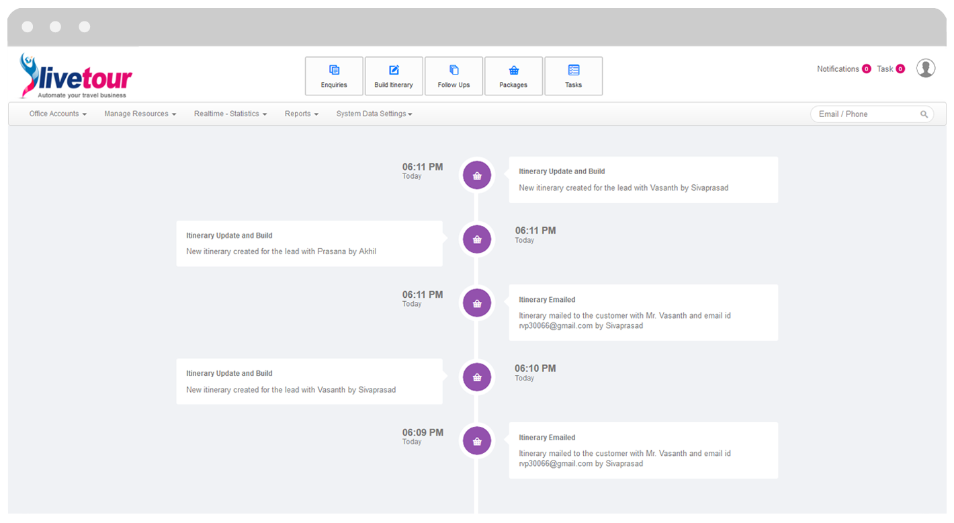Click the first 06:11 PM timeline marker
Screen dimensions: 954x523
pyautogui.click(x=477, y=175)
